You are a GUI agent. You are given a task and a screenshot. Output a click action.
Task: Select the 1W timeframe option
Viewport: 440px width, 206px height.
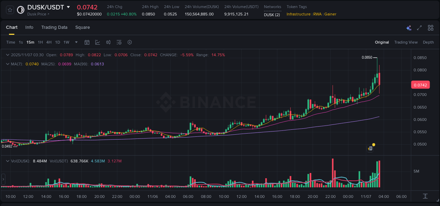[66, 42]
